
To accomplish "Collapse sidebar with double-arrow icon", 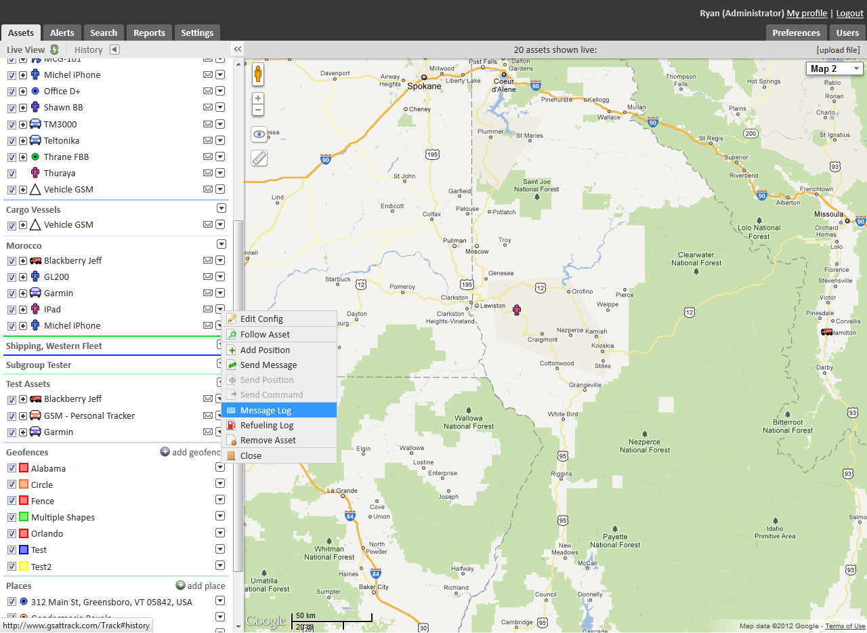I will point(238,49).
